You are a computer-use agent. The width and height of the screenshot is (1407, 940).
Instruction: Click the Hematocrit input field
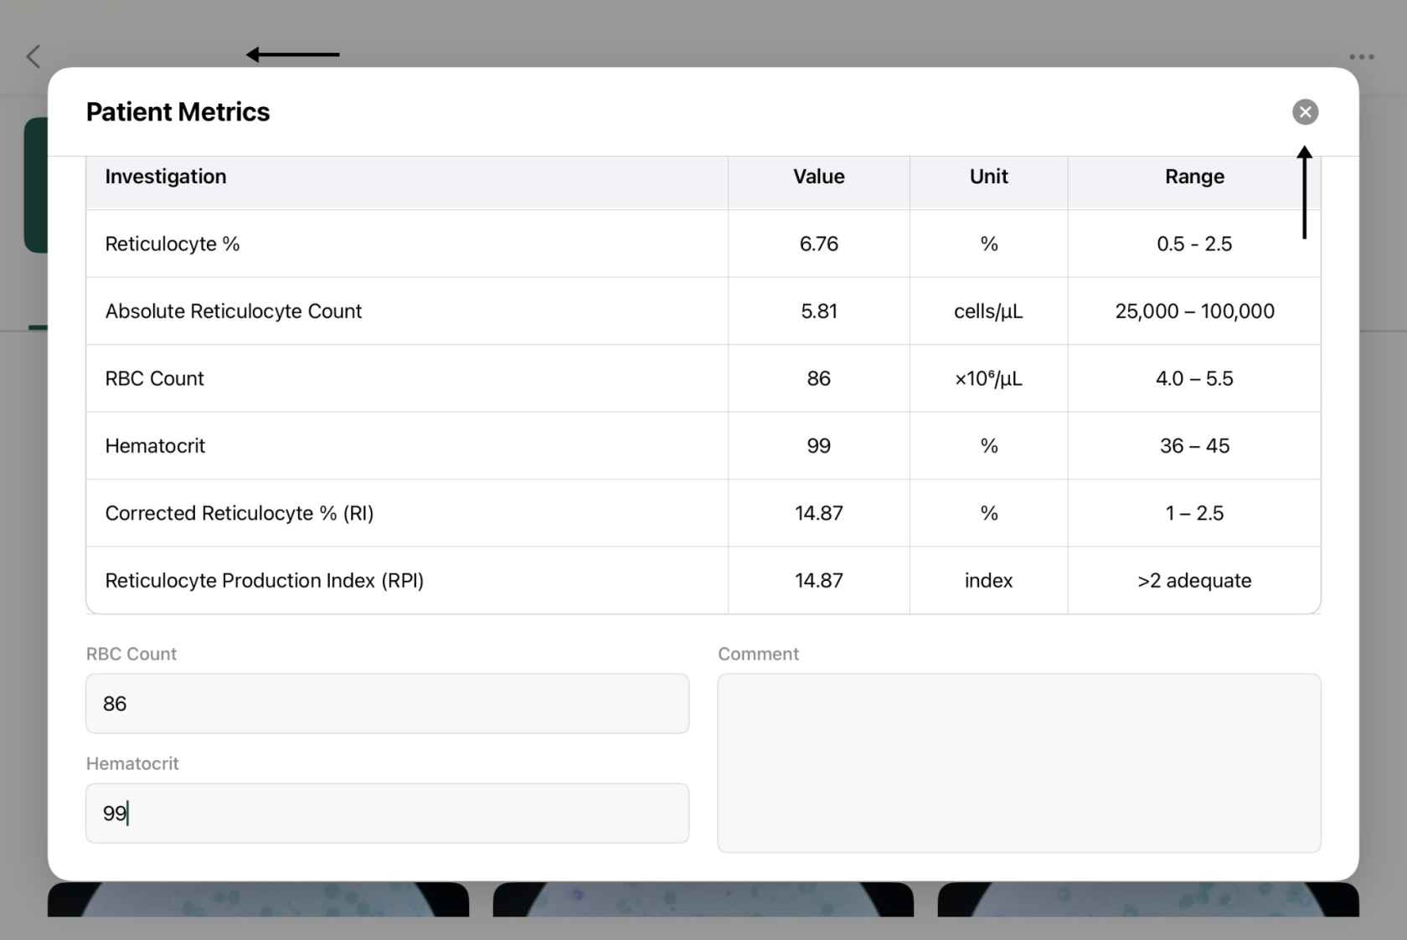[x=387, y=813]
